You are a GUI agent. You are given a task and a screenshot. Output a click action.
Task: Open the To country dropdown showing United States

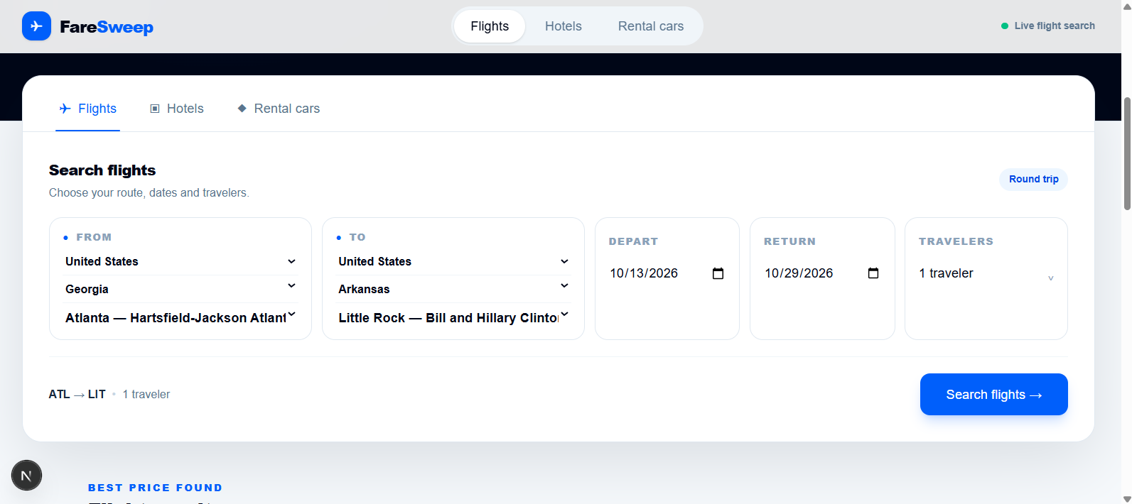tap(453, 261)
